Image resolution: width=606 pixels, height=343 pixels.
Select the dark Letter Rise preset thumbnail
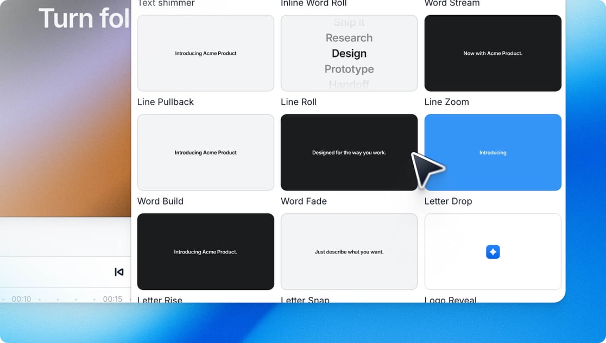click(x=206, y=251)
